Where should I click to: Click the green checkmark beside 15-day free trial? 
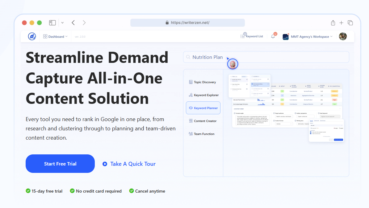point(28,191)
